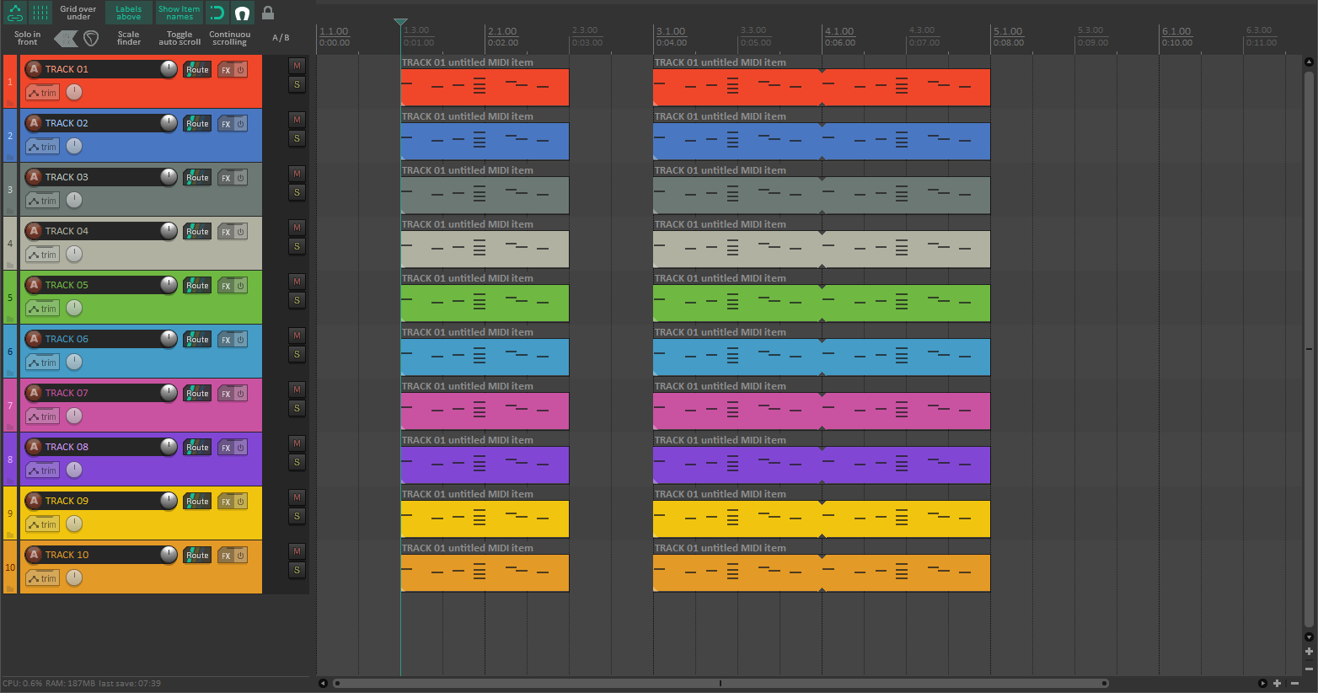
Task: Solo TRACK 08
Action: (297, 462)
